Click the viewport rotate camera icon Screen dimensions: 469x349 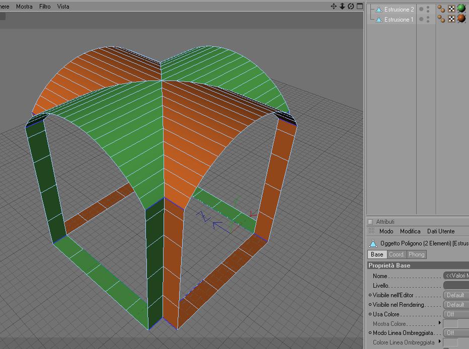[x=351, y=6]
